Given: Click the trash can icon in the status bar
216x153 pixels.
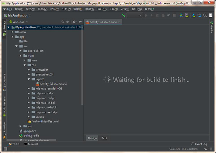Looking at the screenshot, I should [211, 149].
